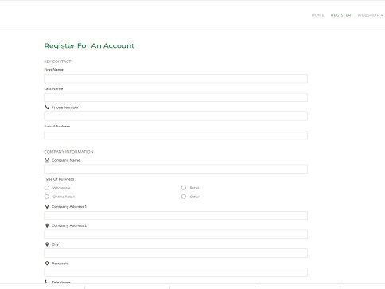Click the person icon beside Company Name
This screenshot has width=385, height=289.
coord(47,160)
